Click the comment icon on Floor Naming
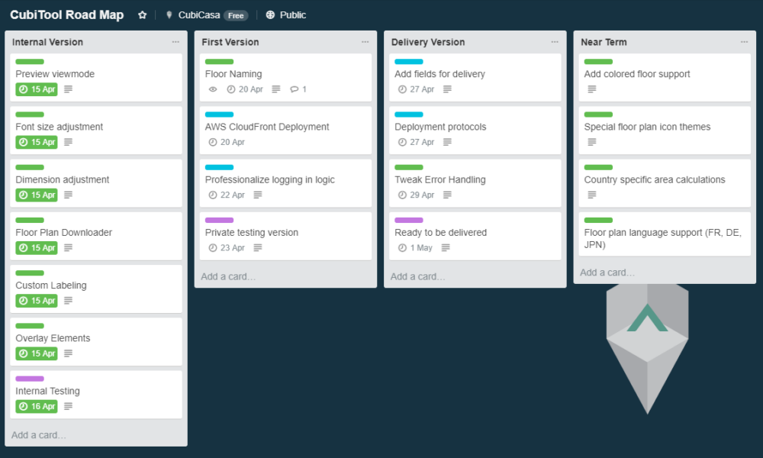Image resolution: width=763 pixels, height=458 pixels. pos(294,89)
